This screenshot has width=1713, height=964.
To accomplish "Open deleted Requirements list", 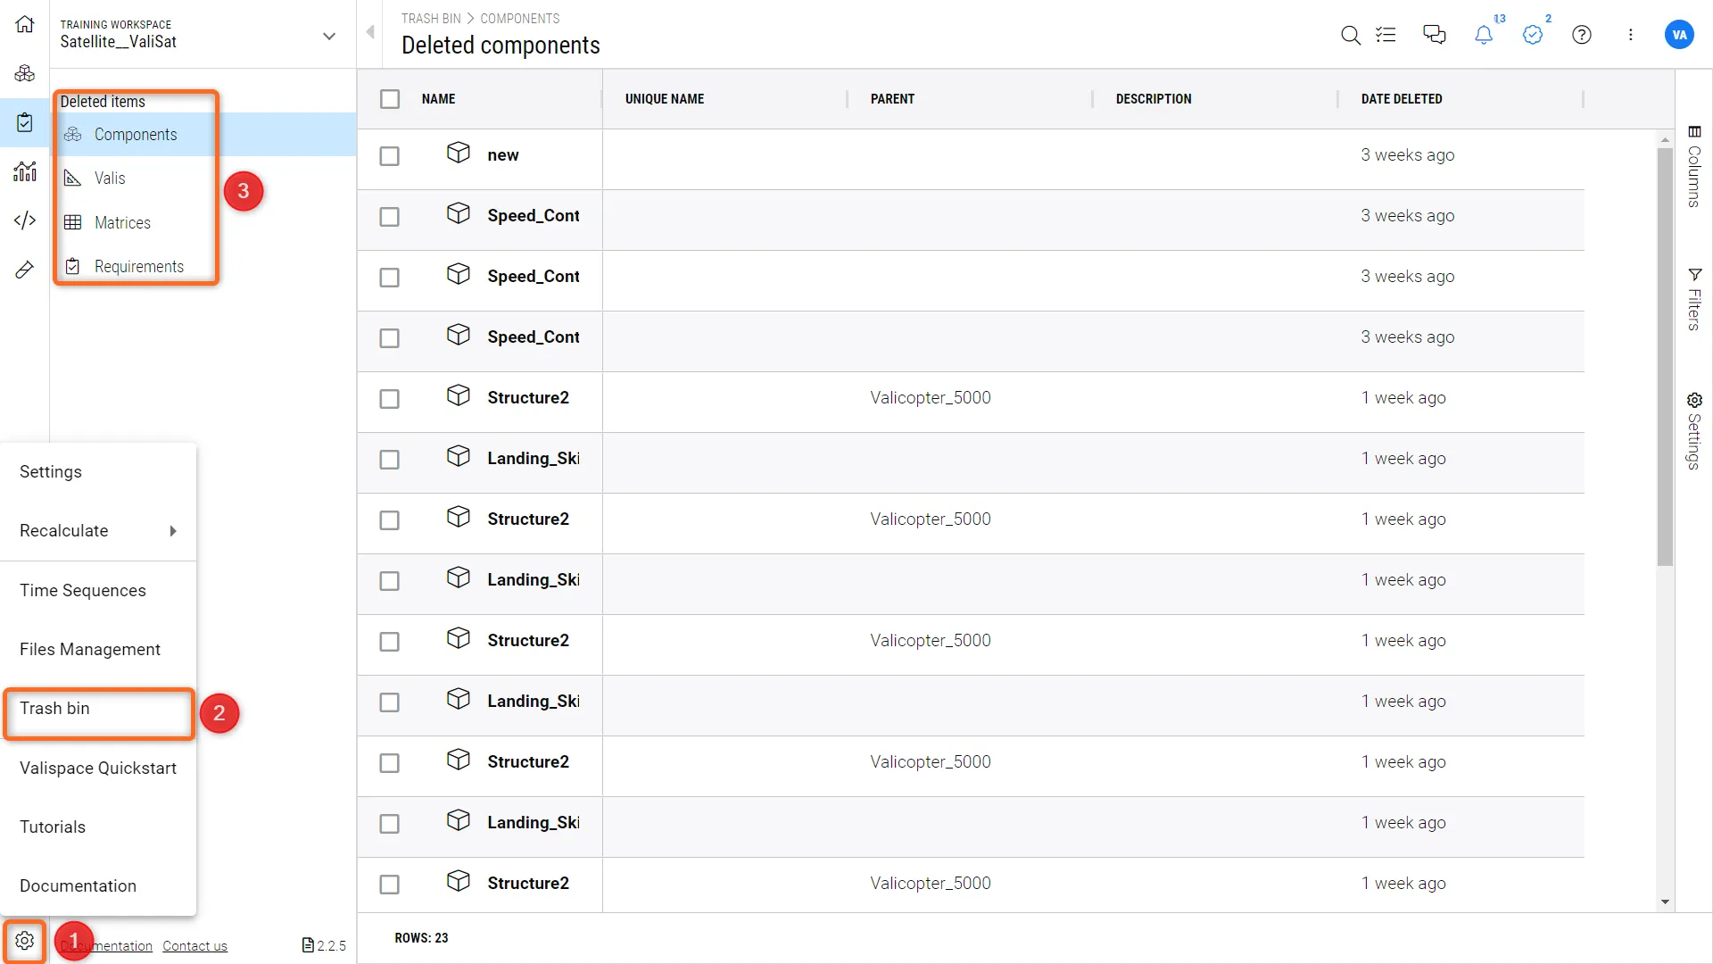I will (138, 267).
